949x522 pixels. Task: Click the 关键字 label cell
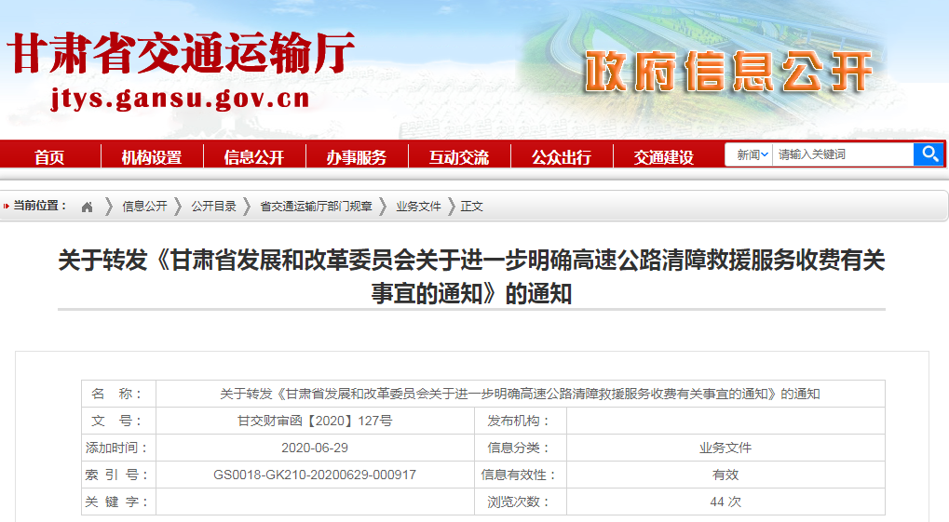(x=118, y=502)
